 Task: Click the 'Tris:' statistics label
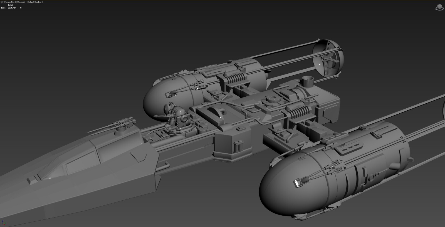tap(3, 8)
